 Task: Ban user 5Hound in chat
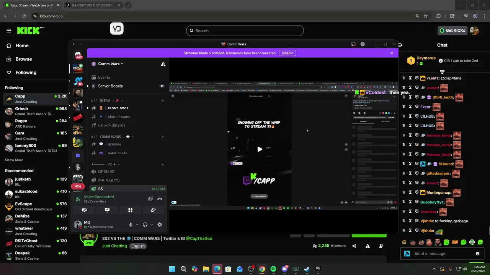[417, 164]
